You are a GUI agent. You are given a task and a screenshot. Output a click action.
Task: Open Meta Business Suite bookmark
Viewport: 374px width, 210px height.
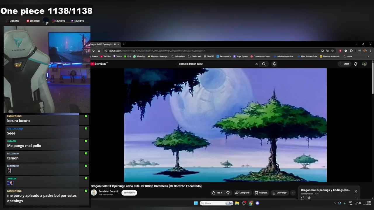(x=307, y=56)
